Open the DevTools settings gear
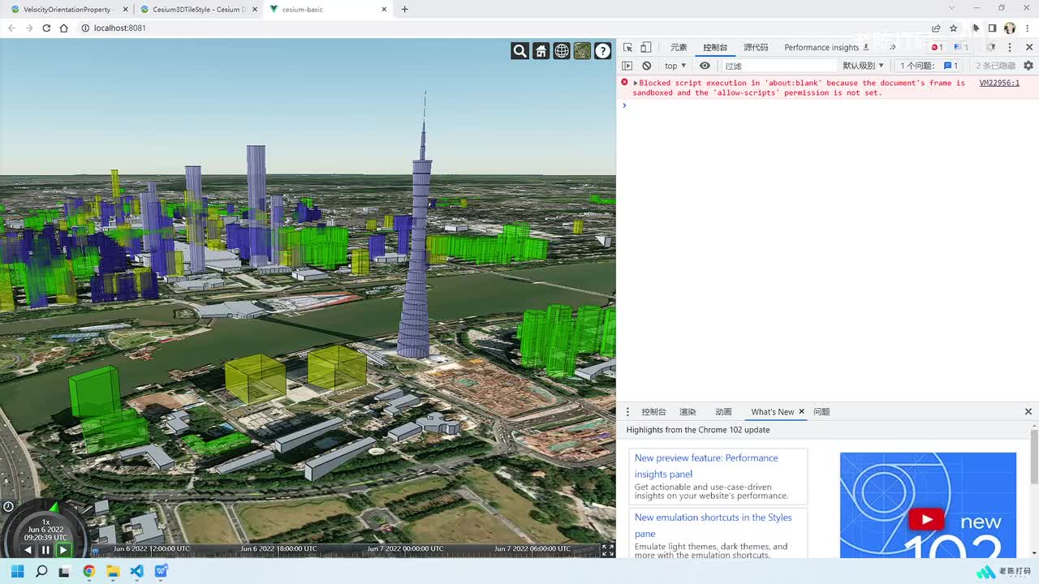 [x=990, y=47]
